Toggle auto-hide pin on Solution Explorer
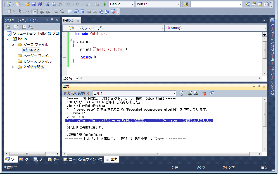Viewport: 278px width, 174px height. [x=52, y=20]
